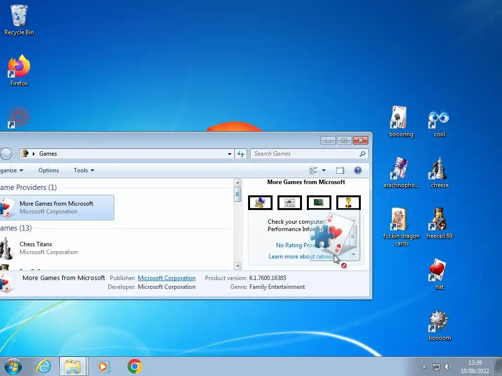The height and width of the screenshot is (376, 502).
Task: Select the hat hearts shortcut
Action: pos(439,274)
